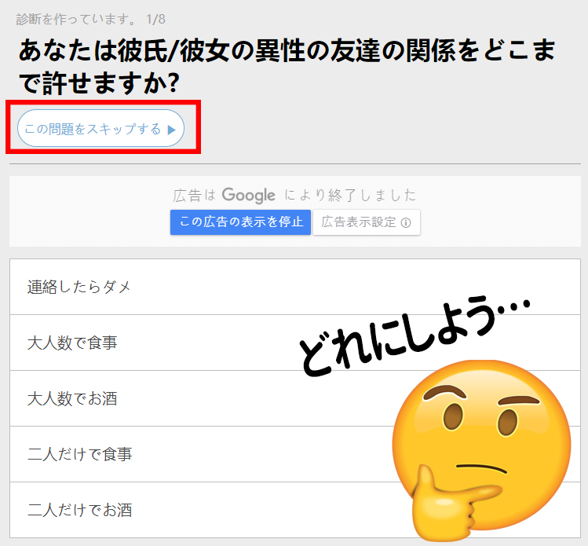
Task: Click the question heading about 異性の友達
Action: pos(287,67)
